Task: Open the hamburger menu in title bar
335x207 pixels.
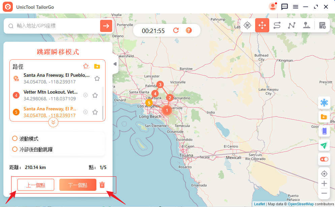Action: pos(296,7)
